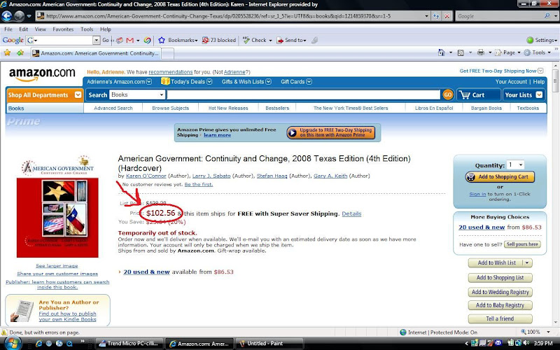
Task: Click the error warning icon in status bar
Action: 4,332
